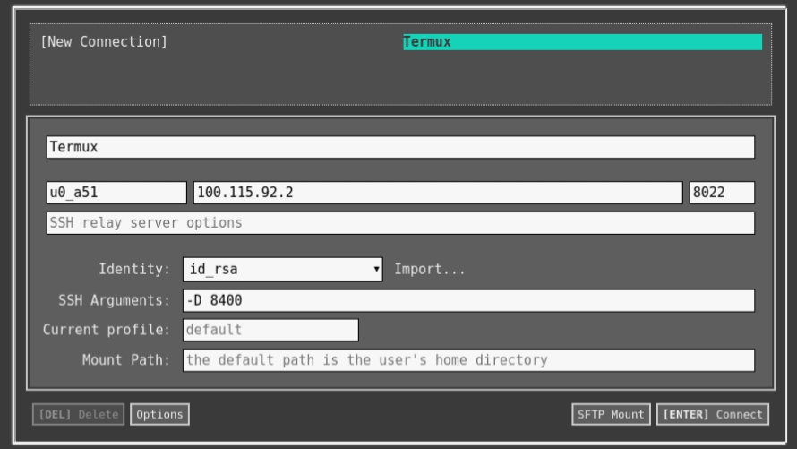Image resolution: width=797 pixels, height=449 pixels.
Task: Click the hostname field showing 100.115.92.2
Action: (438, 193)
